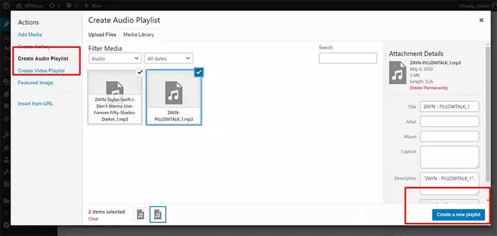Switch to the Media Library tab

click(x=139, y=35)
